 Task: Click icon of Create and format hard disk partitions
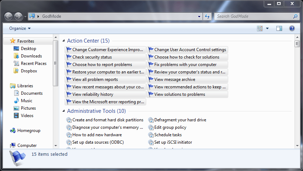coord(69,120)
